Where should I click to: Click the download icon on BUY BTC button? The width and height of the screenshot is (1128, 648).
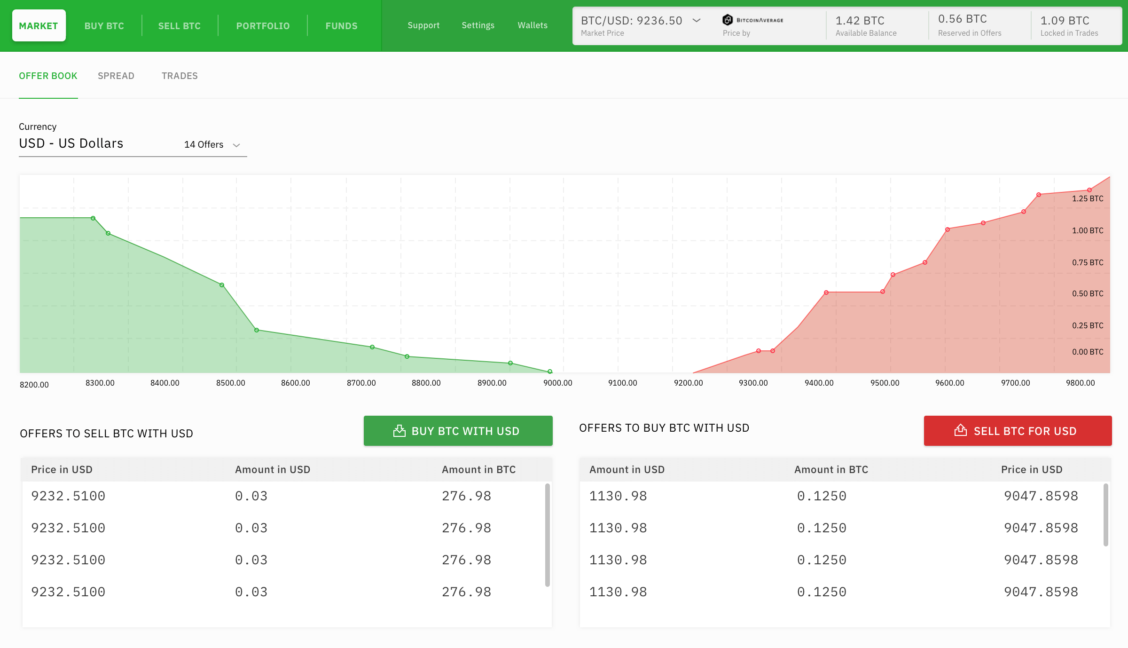pos(399,430)
